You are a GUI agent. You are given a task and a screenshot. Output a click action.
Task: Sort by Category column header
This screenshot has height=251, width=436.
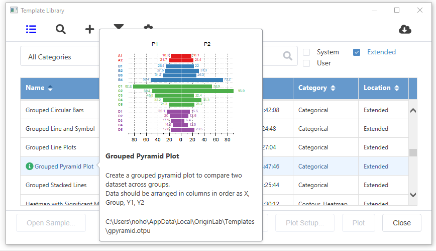pos(316,88)
